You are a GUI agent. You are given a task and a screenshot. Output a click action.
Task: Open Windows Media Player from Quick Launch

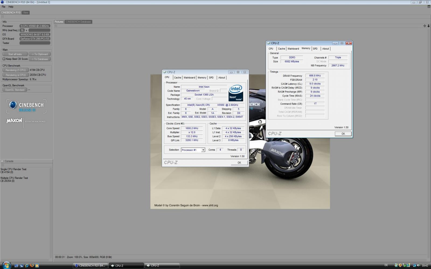click(x=37, y=266)
